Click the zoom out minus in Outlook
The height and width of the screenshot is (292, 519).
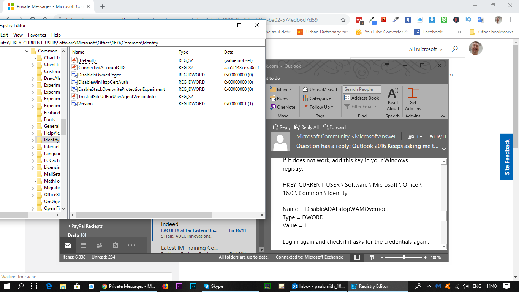(382, 257)
